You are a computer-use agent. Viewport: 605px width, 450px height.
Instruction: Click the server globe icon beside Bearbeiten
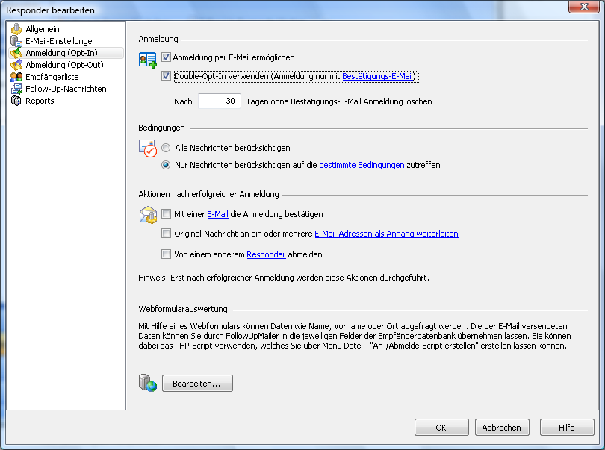pyautogui.click(x=148, y=383)
